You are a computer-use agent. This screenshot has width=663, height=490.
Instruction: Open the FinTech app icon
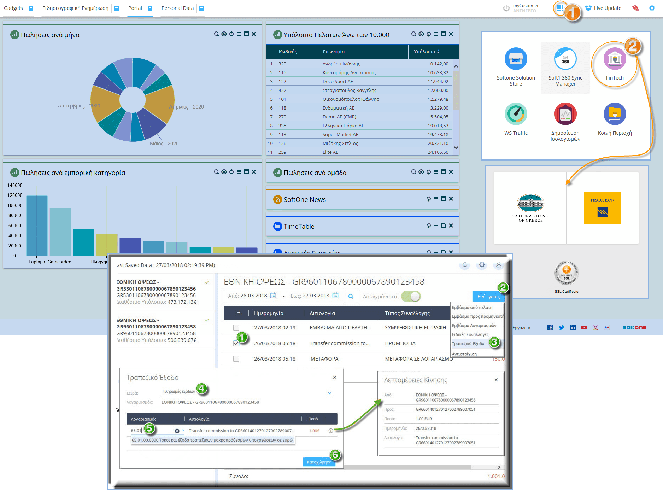click(x=615, y=59)
